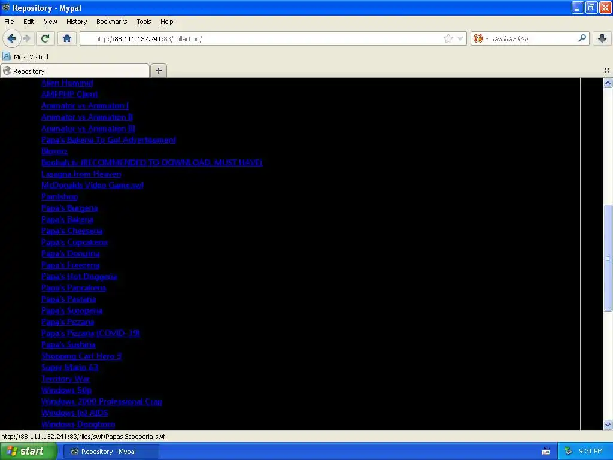613x460 pixels.
Task: Open the McDonalds Video Game.swf link
Action: coord(92,185)
